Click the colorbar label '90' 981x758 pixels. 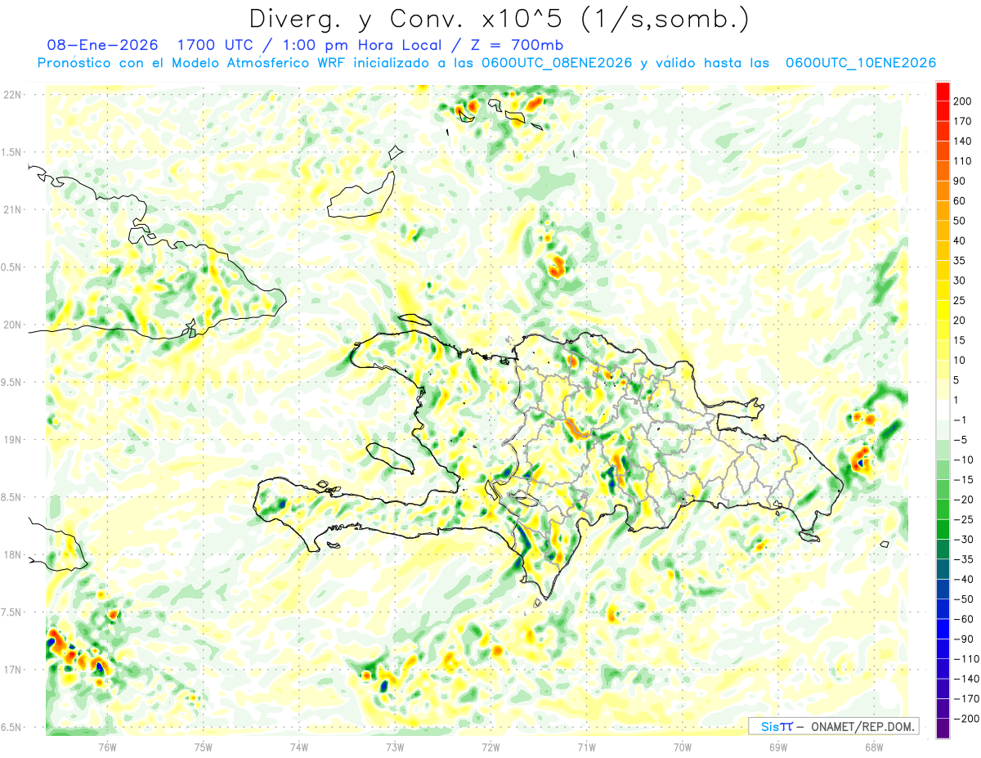click(x=960, y=182)
